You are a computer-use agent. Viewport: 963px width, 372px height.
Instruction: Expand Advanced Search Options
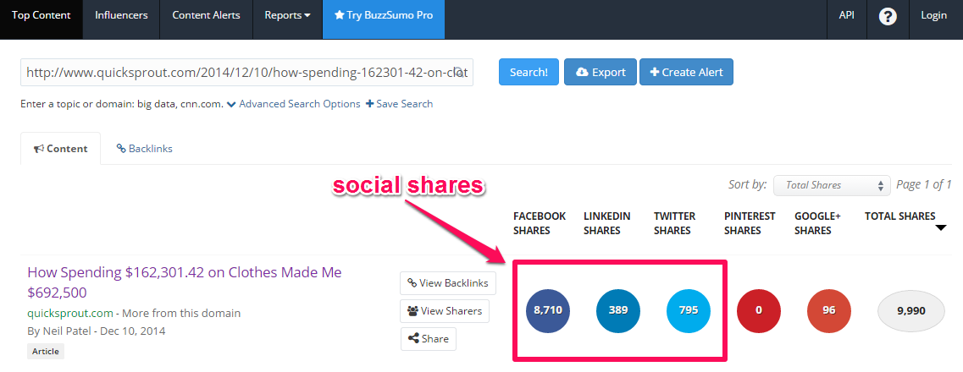click(x=294, y=104)
